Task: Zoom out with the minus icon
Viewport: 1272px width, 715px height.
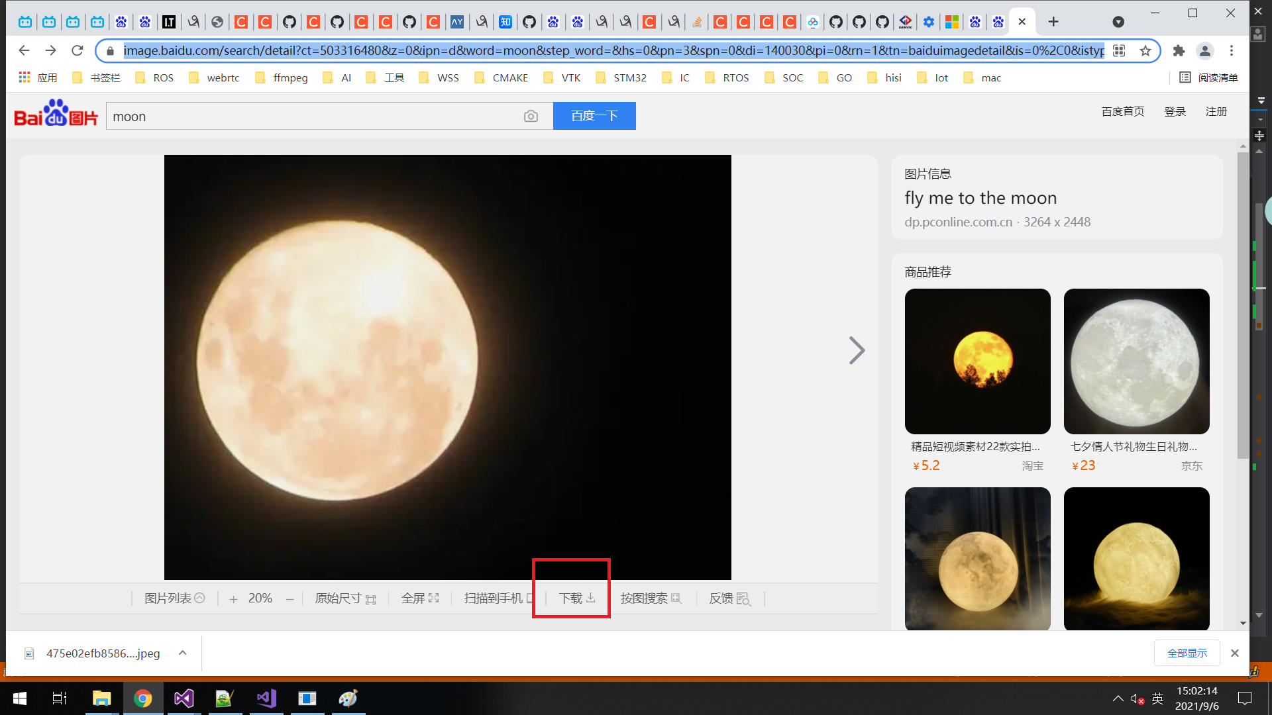Action: point(290,599)
